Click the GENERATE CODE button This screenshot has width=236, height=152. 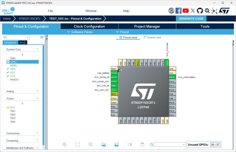[191, 19]
